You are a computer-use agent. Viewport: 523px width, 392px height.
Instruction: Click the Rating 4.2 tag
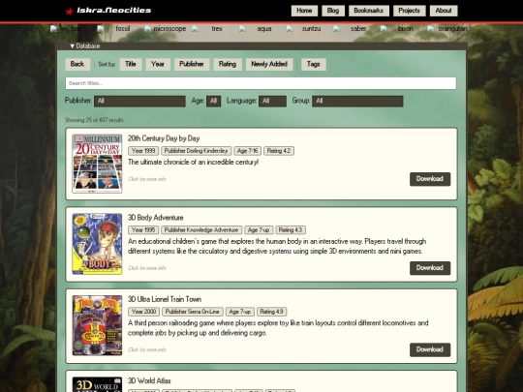[x=279, y=151]
